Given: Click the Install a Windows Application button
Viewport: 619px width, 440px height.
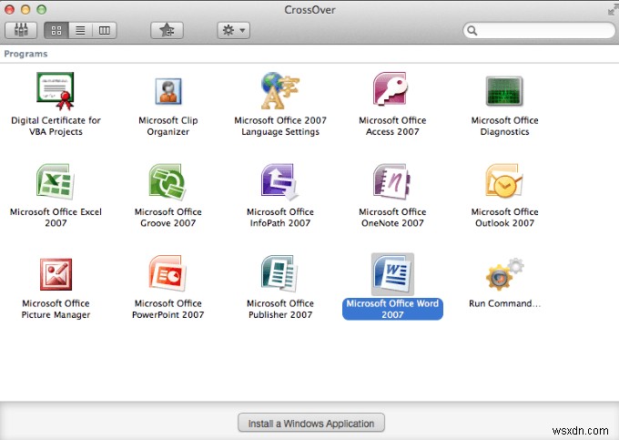Looking at the screenshot, I should click(x=311, y=423).
